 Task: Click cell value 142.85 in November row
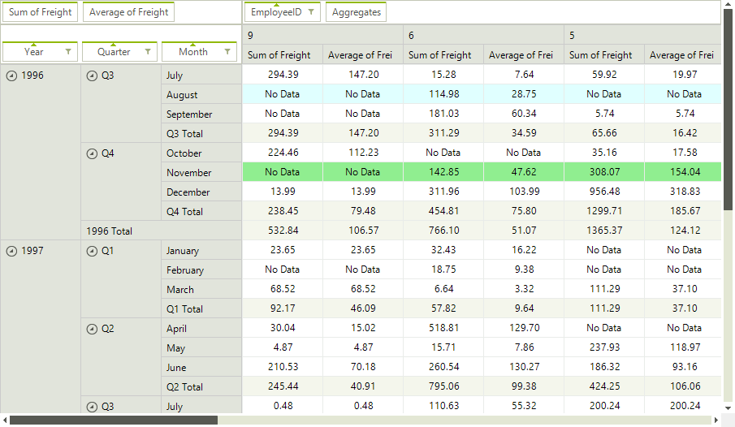[443, 172]
